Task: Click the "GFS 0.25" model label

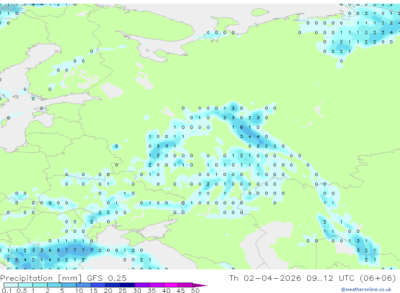Action: pos(107,278)
